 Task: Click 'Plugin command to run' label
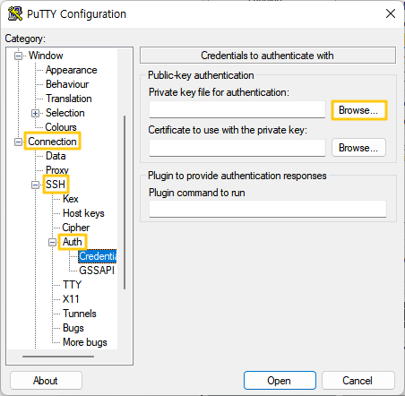[x=197, y=193]
